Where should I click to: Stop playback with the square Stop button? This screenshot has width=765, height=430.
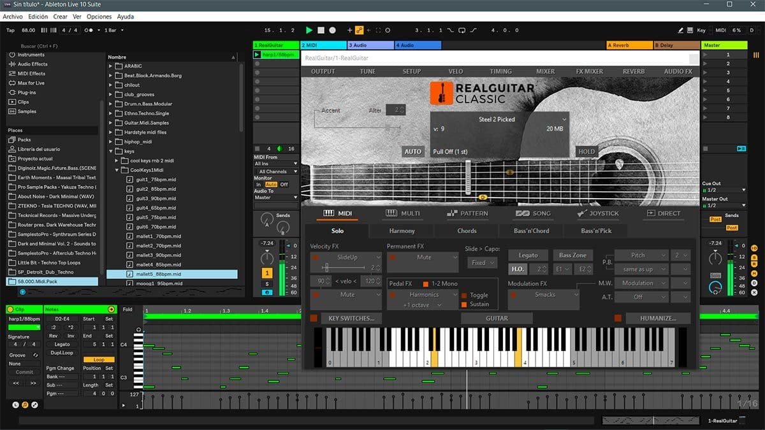tap(321, 30)
